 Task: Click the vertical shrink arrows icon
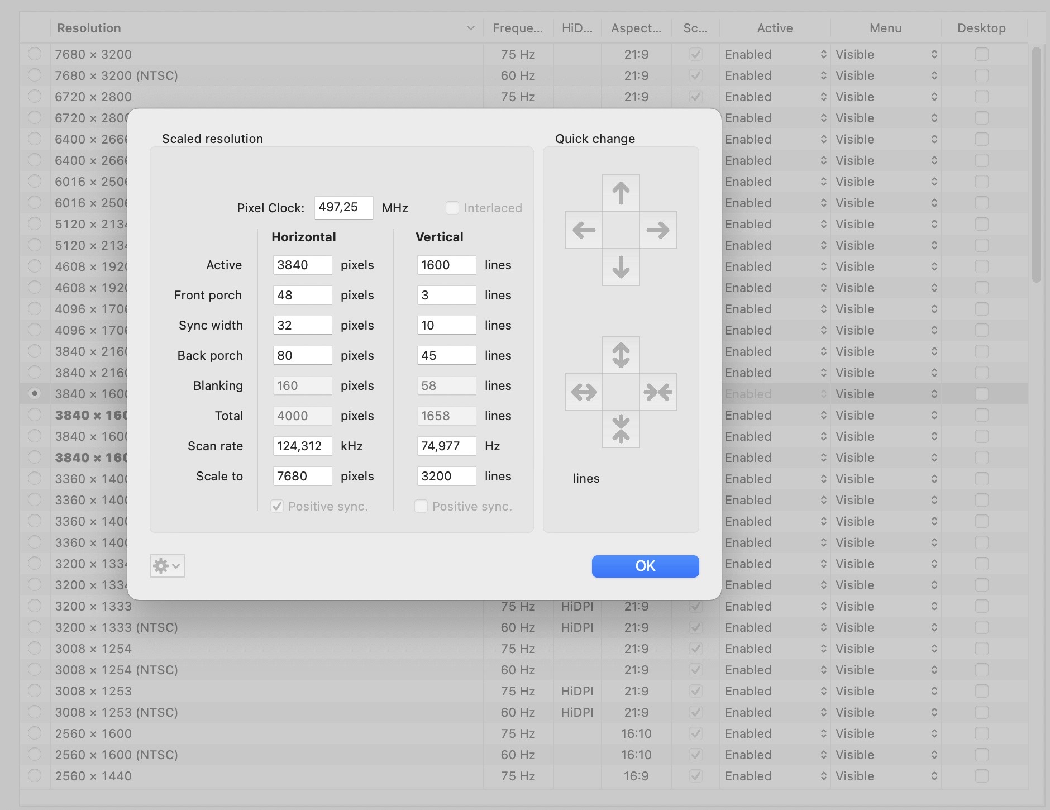[621, 430]
